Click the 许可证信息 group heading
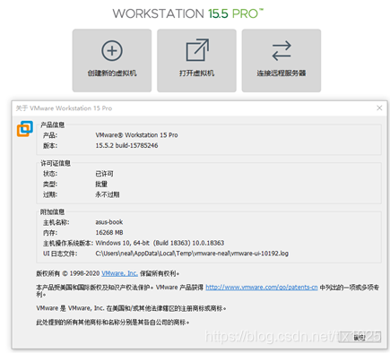Viewport: 390px width, 353px height. [x=56, y=163]
